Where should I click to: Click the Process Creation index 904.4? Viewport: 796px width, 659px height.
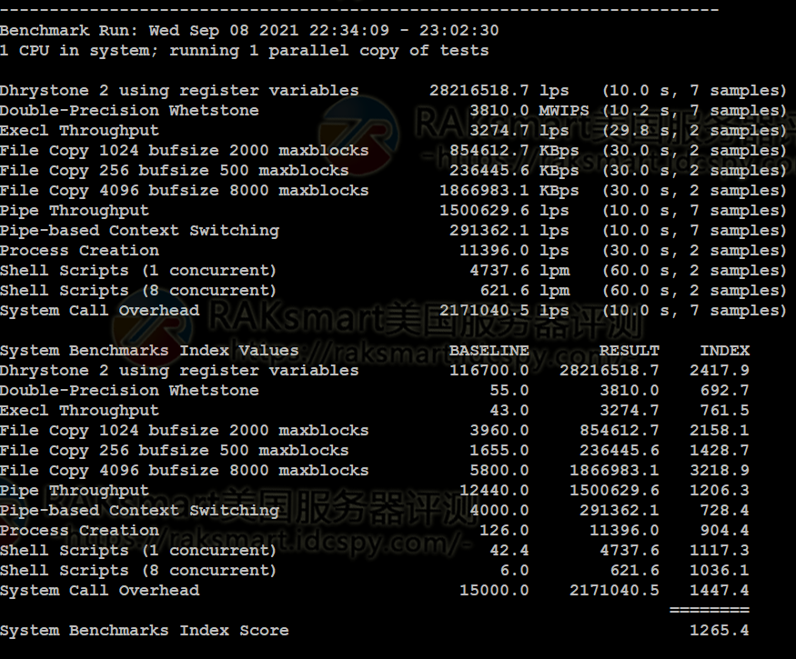pyautogui.click(x=724, y=531)
